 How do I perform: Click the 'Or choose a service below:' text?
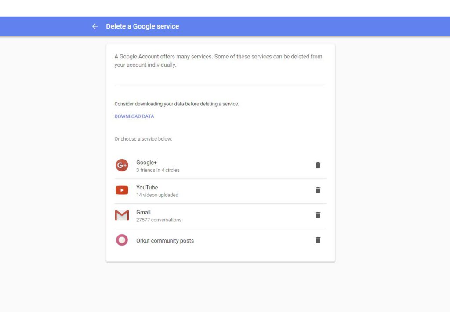tap(143, 139)
